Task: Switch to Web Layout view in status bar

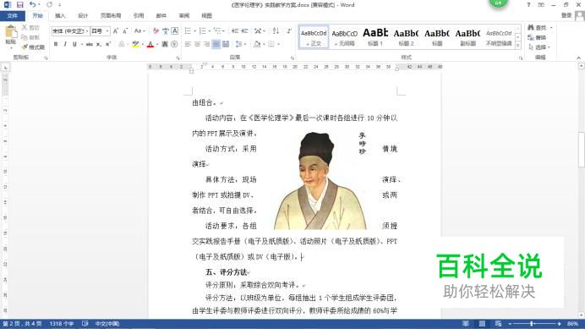Action: 499,324
